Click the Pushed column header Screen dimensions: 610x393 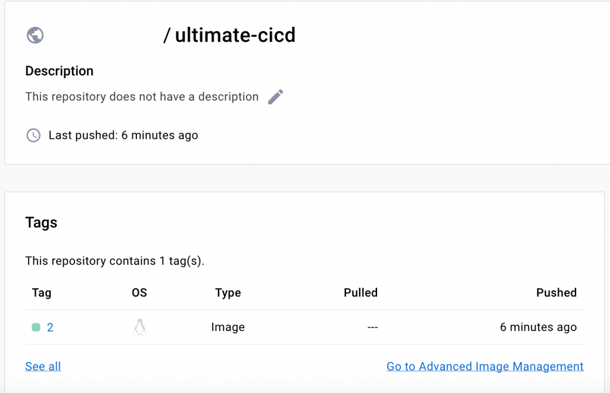pyautogui.click(x=556, y=292)
